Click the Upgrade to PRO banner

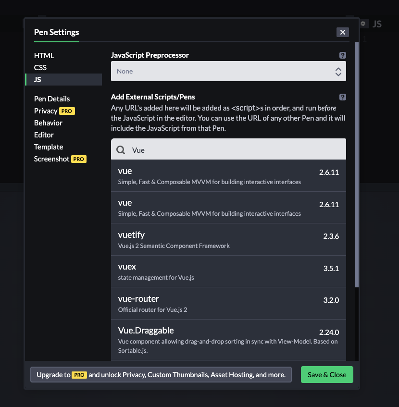[161, 374]
